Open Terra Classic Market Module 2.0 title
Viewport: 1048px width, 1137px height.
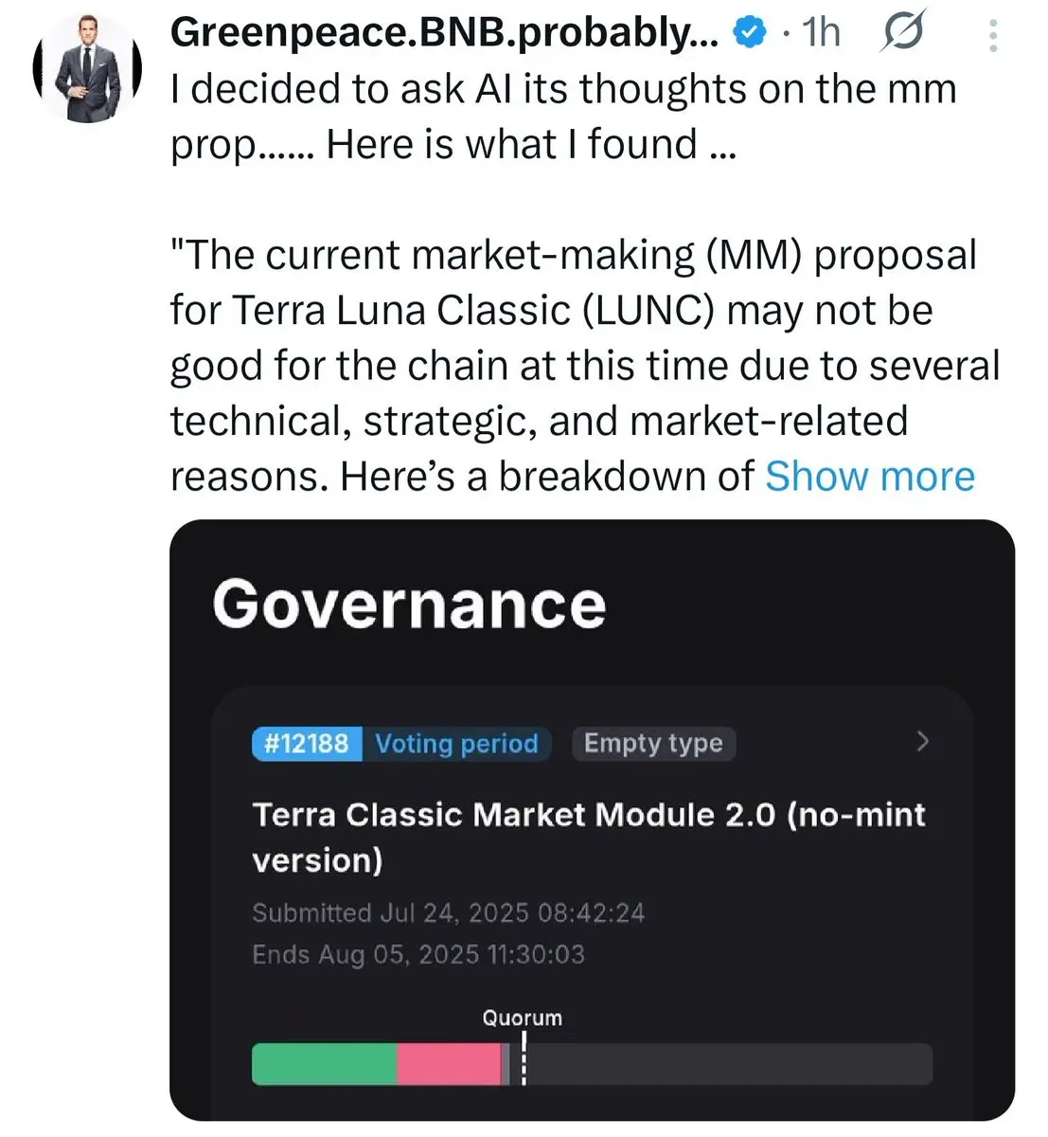click(588, 838)
